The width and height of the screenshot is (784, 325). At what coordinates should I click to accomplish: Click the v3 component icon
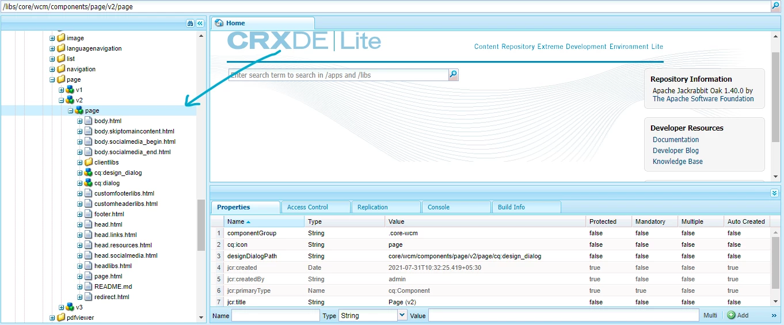[70, 307]
